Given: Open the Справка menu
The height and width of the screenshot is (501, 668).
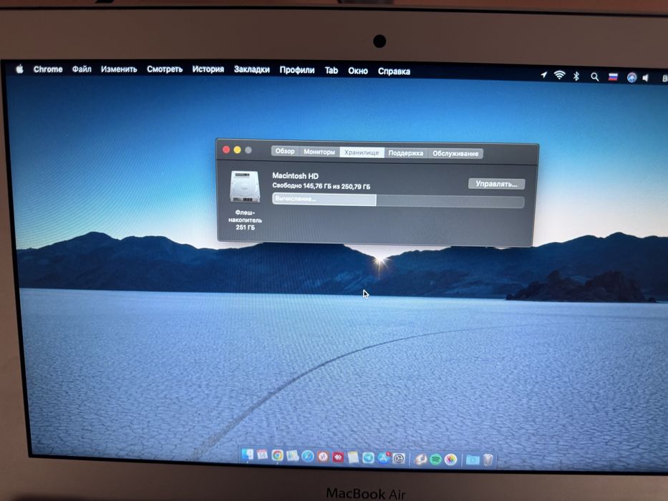Looking at the screenshot, I should (x=394, y=71).
